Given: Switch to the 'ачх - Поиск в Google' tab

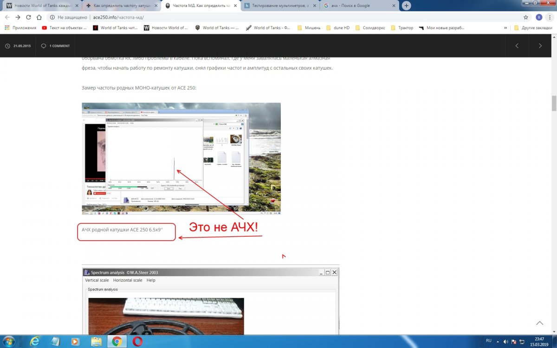Looking at the screenshot, I should coord(359,6).
